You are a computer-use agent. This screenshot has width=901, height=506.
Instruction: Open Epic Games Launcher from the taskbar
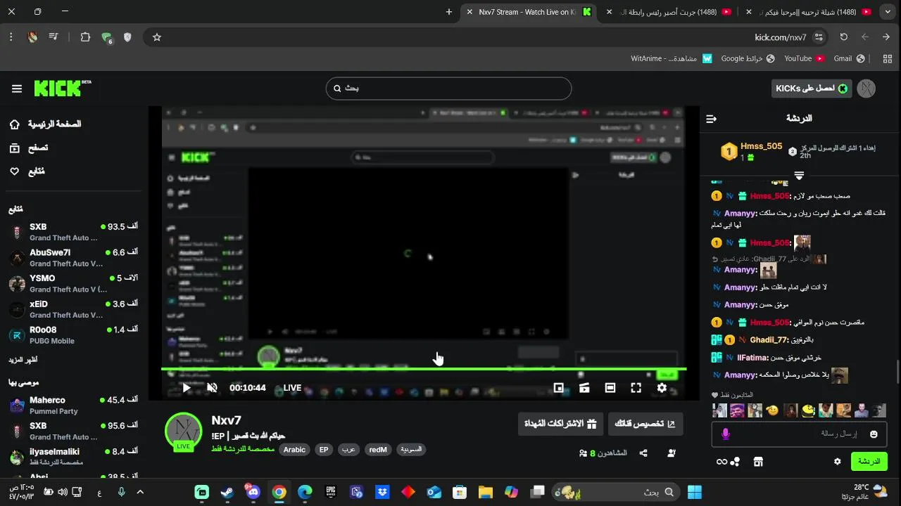[x=331, y=492]
